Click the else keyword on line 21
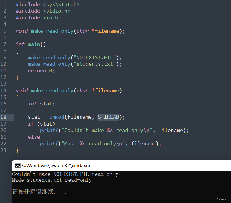 pyautogui.click(x=34, y=137)
